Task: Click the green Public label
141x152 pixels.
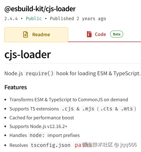Action: pos(34,19)
